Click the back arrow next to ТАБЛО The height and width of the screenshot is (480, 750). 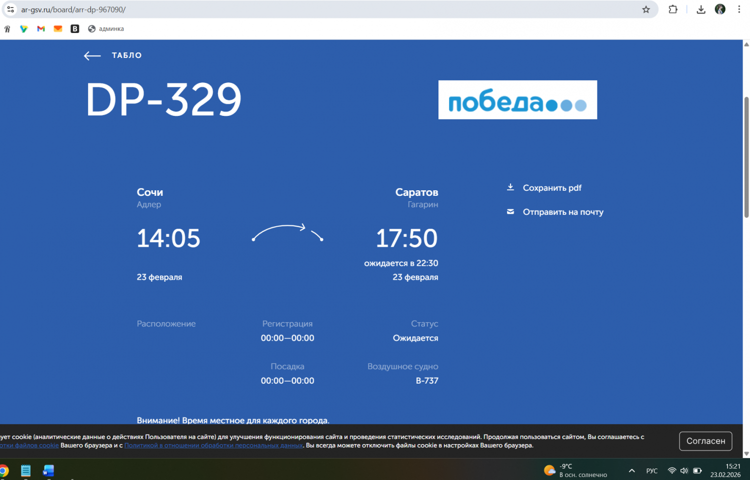[x=92, y=56]
